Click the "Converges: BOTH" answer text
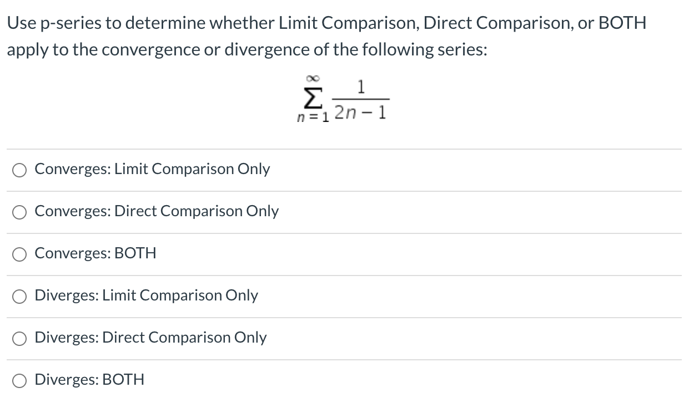 (x=94, y=254)
